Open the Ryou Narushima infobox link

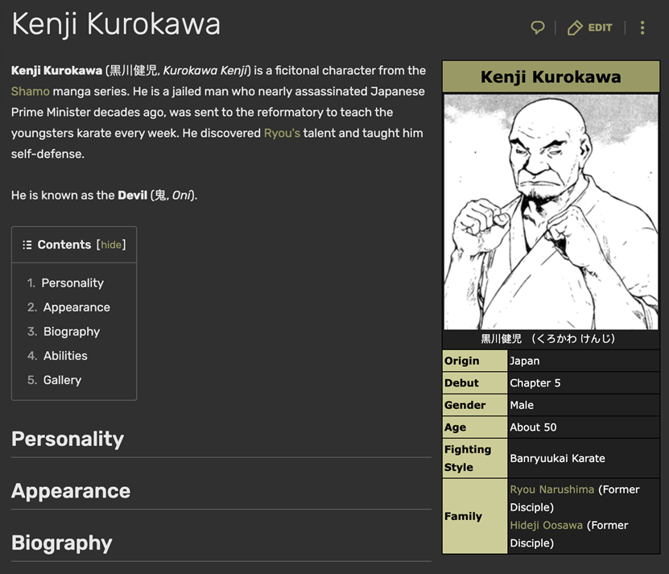click(552, 489)
